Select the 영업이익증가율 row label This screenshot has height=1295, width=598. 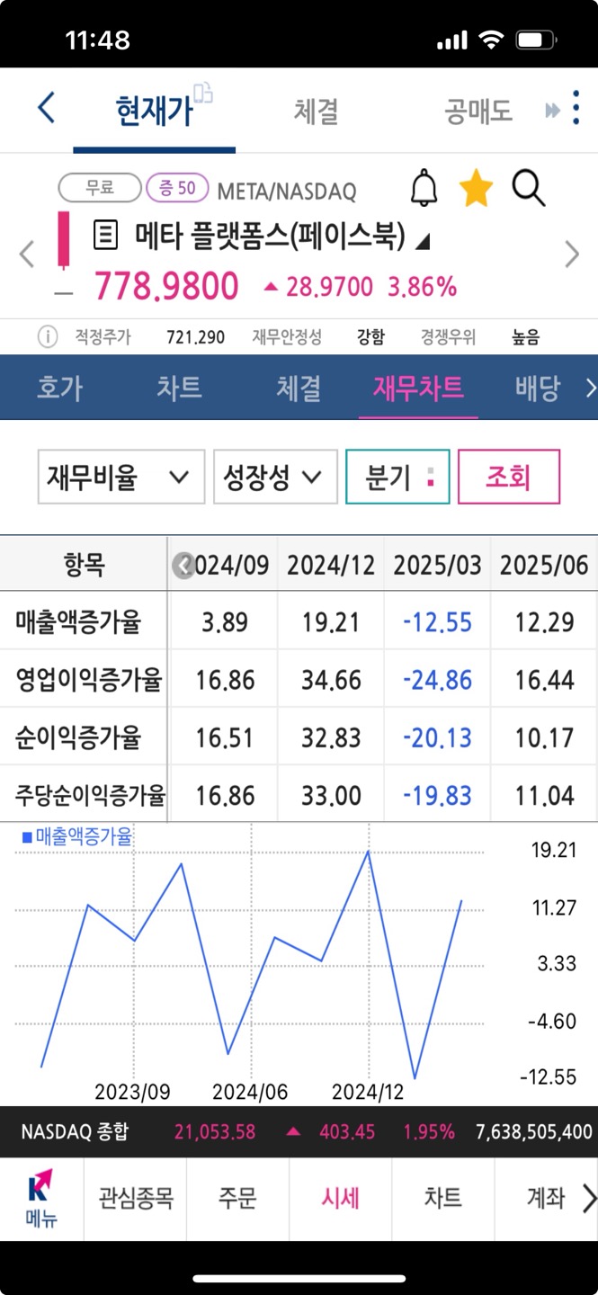point(88,680)
